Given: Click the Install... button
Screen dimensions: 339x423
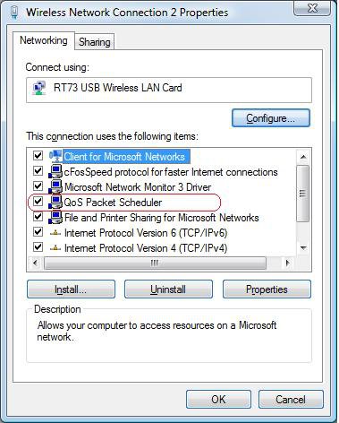Looking at the screenshot, I should [71, 289].
